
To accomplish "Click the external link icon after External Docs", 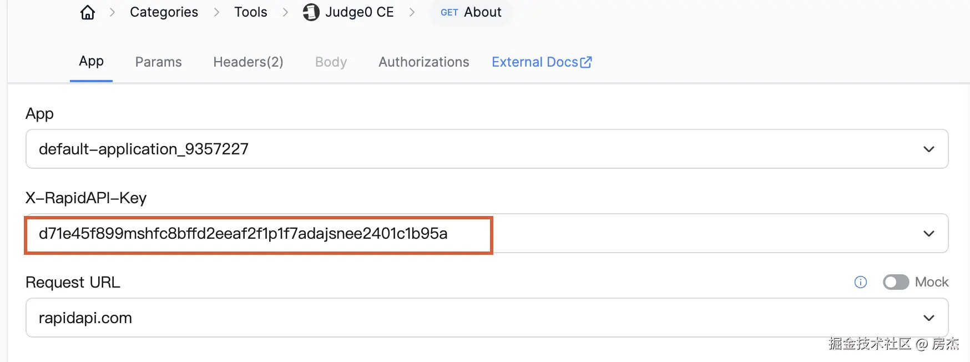I will [x=586, y=62].
